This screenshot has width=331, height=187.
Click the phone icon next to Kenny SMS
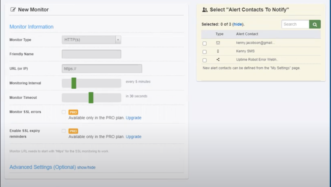tap(218, 51)
